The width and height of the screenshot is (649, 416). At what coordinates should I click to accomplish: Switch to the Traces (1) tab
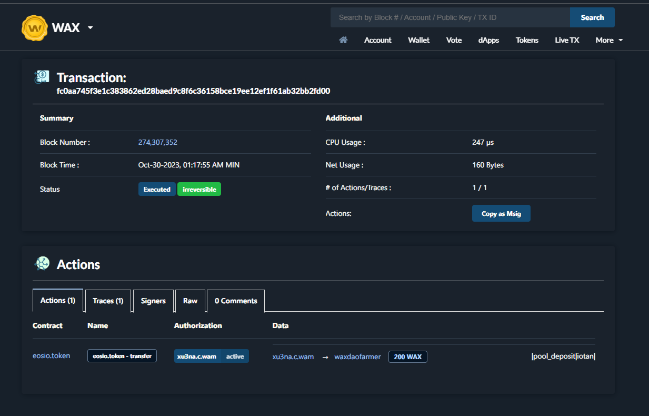(x=108, y=301)
